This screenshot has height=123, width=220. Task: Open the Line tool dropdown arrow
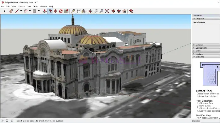(21, 11)
